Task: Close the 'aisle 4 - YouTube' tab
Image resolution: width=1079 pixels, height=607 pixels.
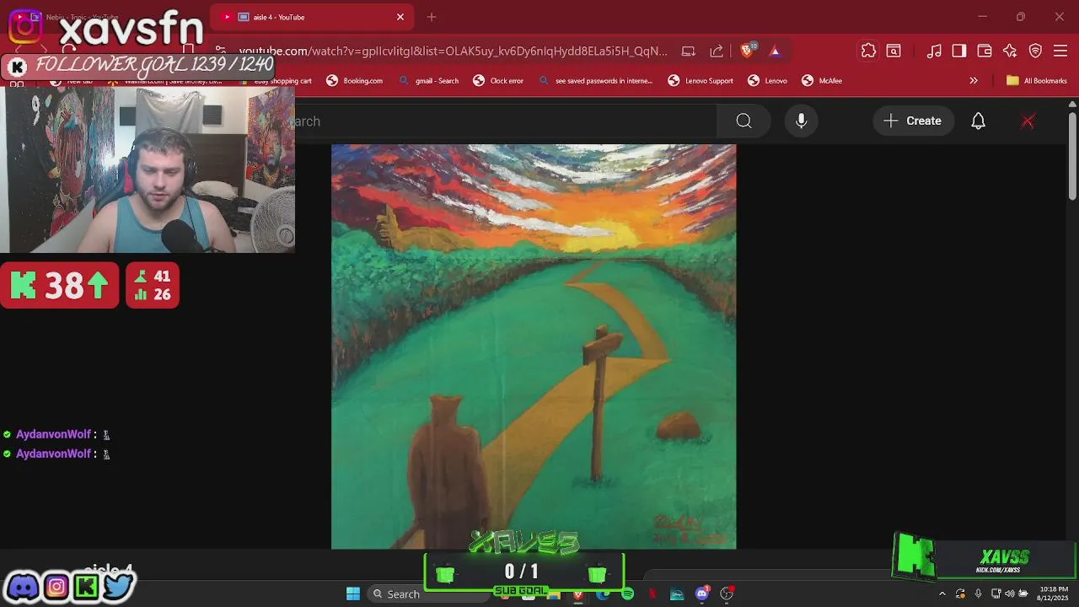Action: pos(400,17)
